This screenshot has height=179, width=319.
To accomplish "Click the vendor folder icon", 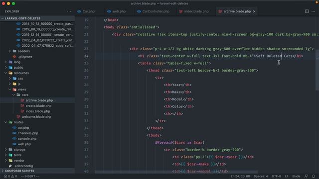I will pyautogui.click(x=10, y=161).
